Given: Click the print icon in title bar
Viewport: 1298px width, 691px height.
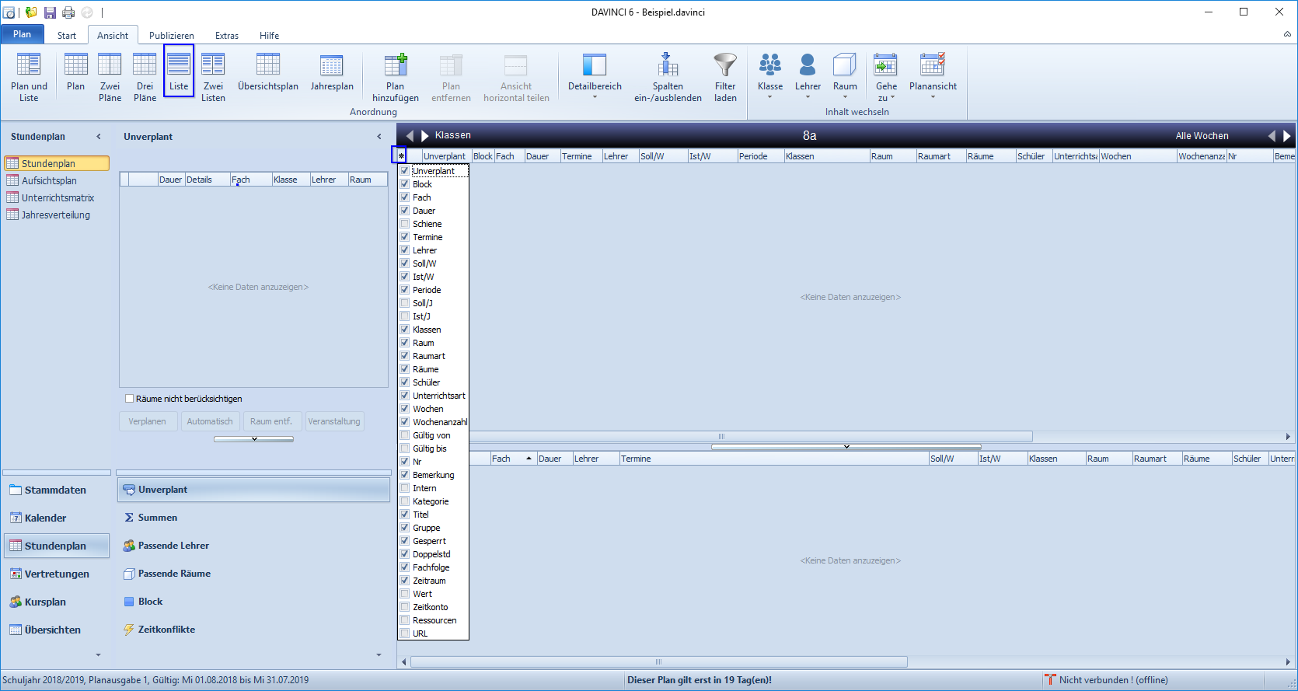Looking at the screenshot, I should point(68,12).
